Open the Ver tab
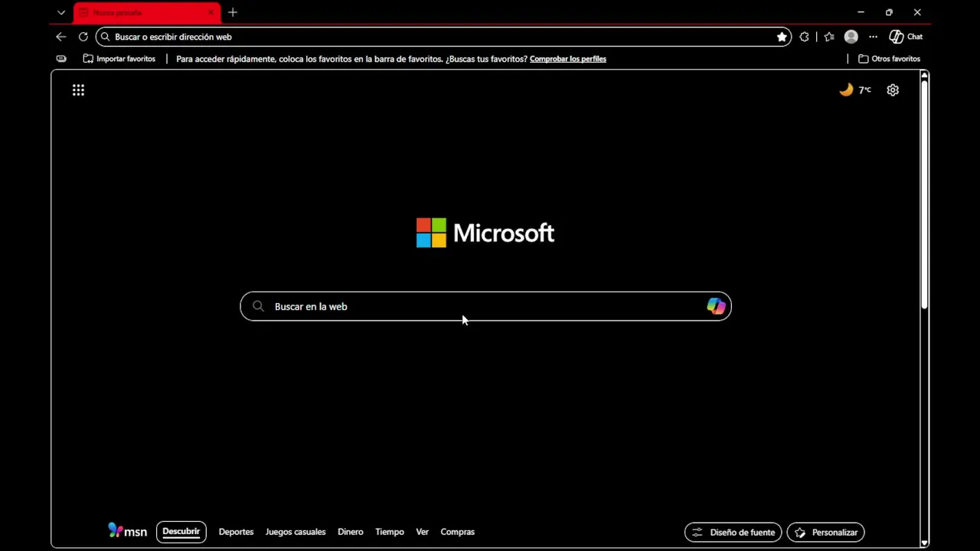The width and height of the screenshot is (980, 551). pos(423,532)
